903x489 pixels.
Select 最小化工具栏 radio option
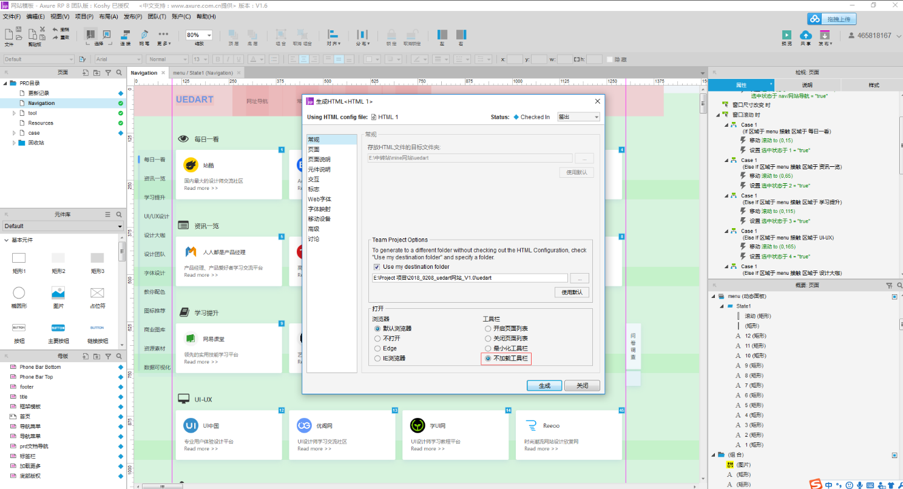tap(488, 348)
